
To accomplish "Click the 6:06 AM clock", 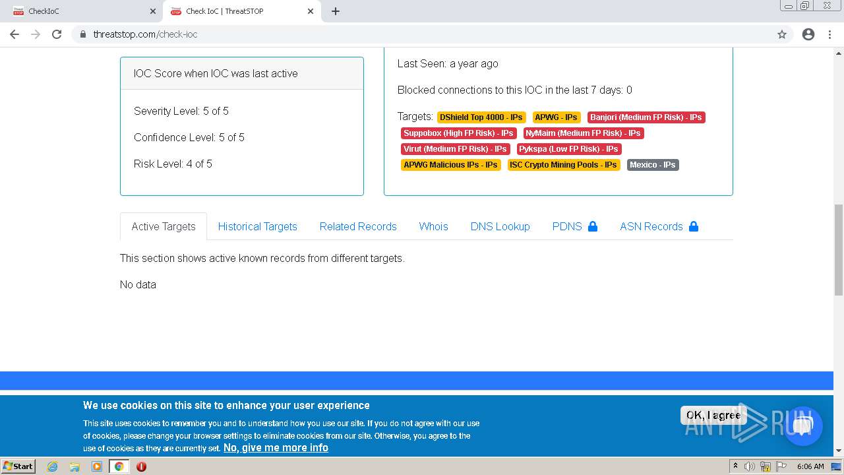I will [x=810, y=466].
